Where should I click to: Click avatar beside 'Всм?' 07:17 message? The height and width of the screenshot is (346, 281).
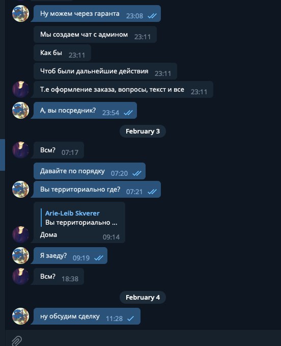click(20, 150)
